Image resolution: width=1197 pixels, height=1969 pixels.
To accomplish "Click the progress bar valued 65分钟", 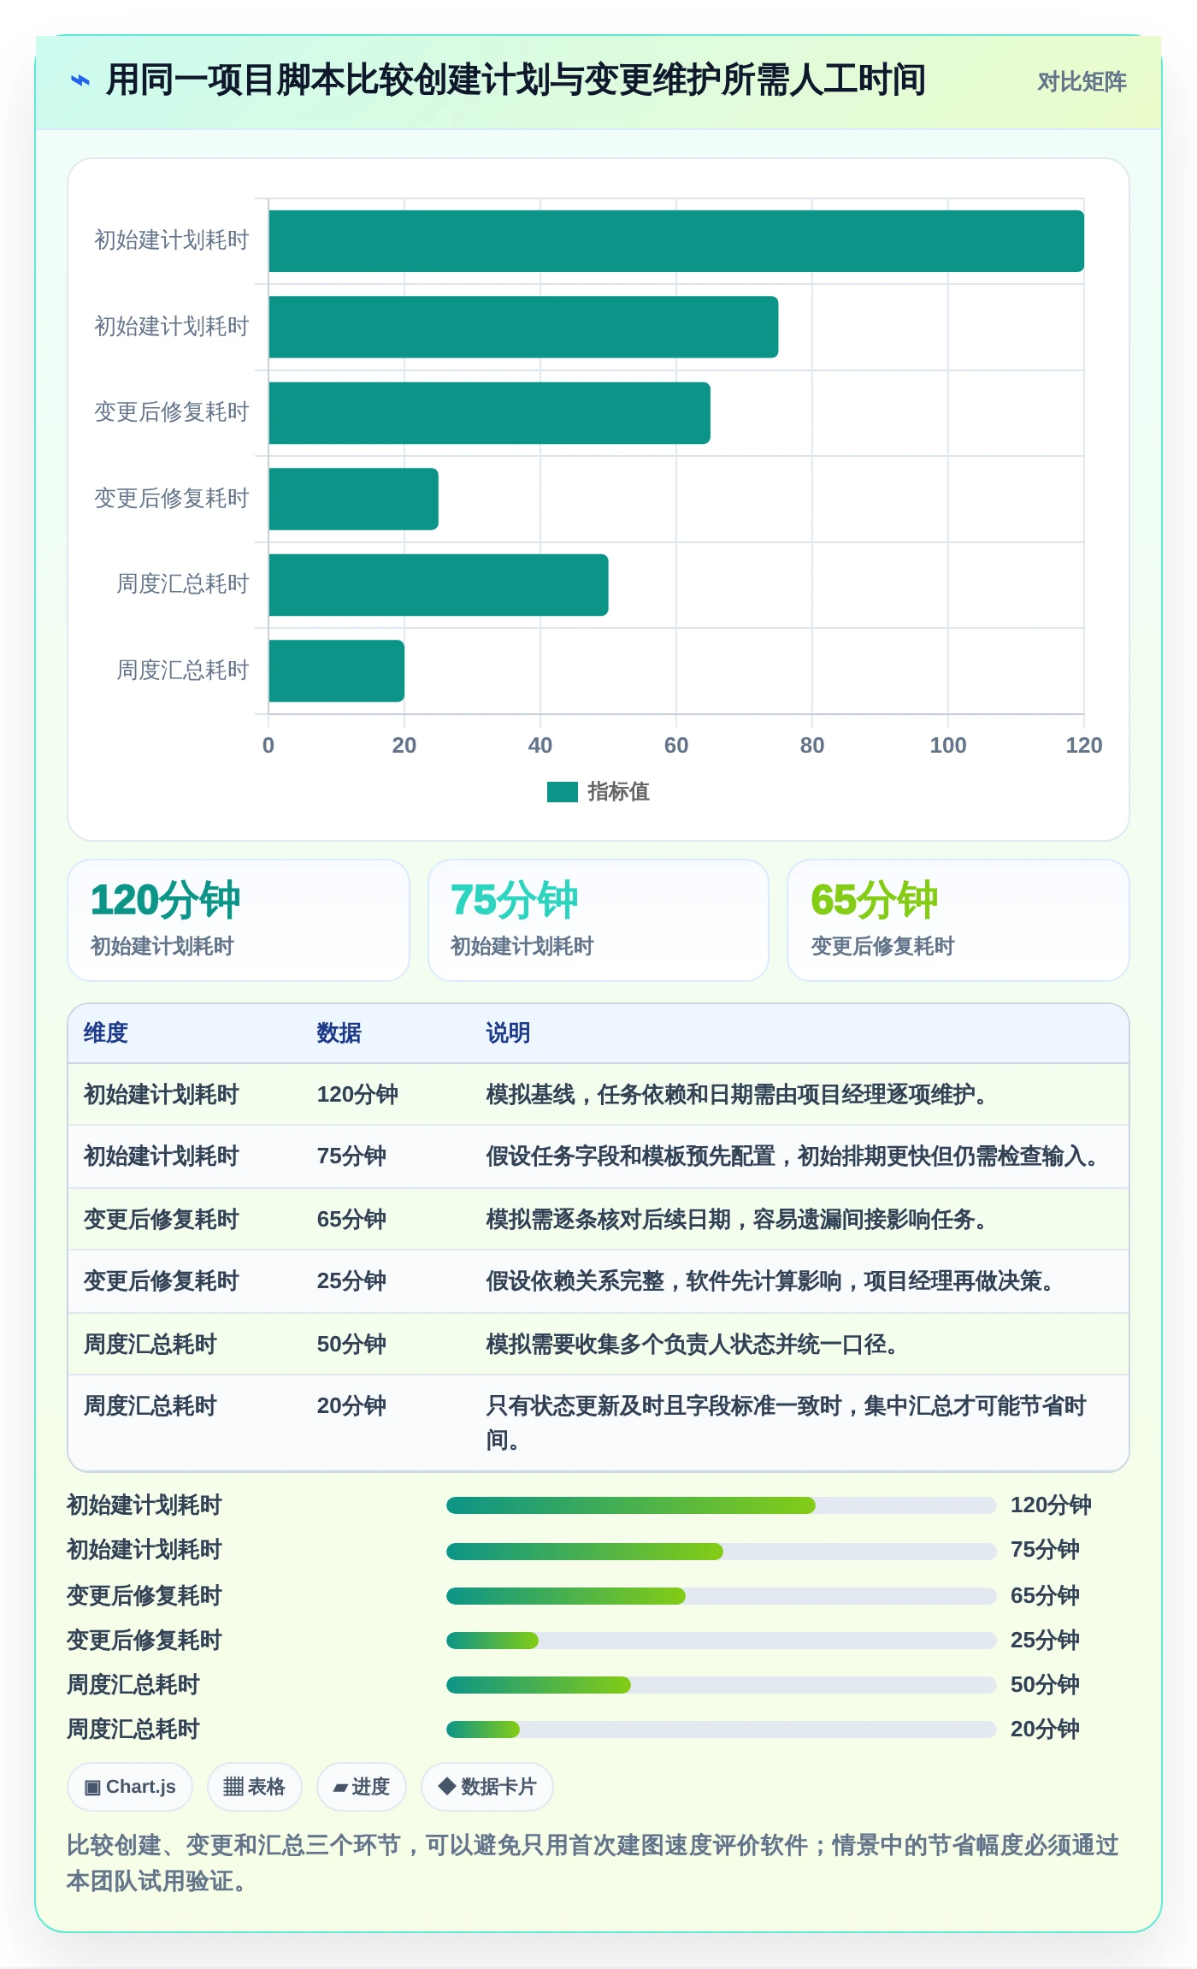I will [722, 1596].
